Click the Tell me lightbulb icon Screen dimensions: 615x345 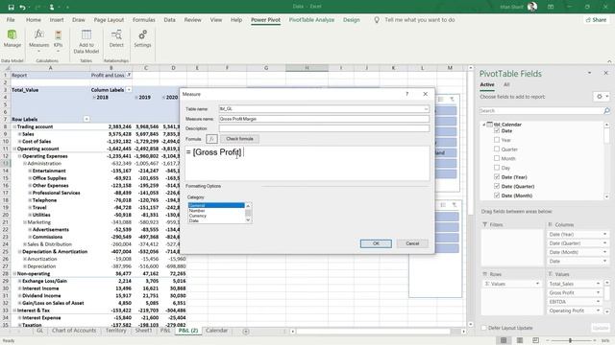pyautogui.click(x=377, y=19)
